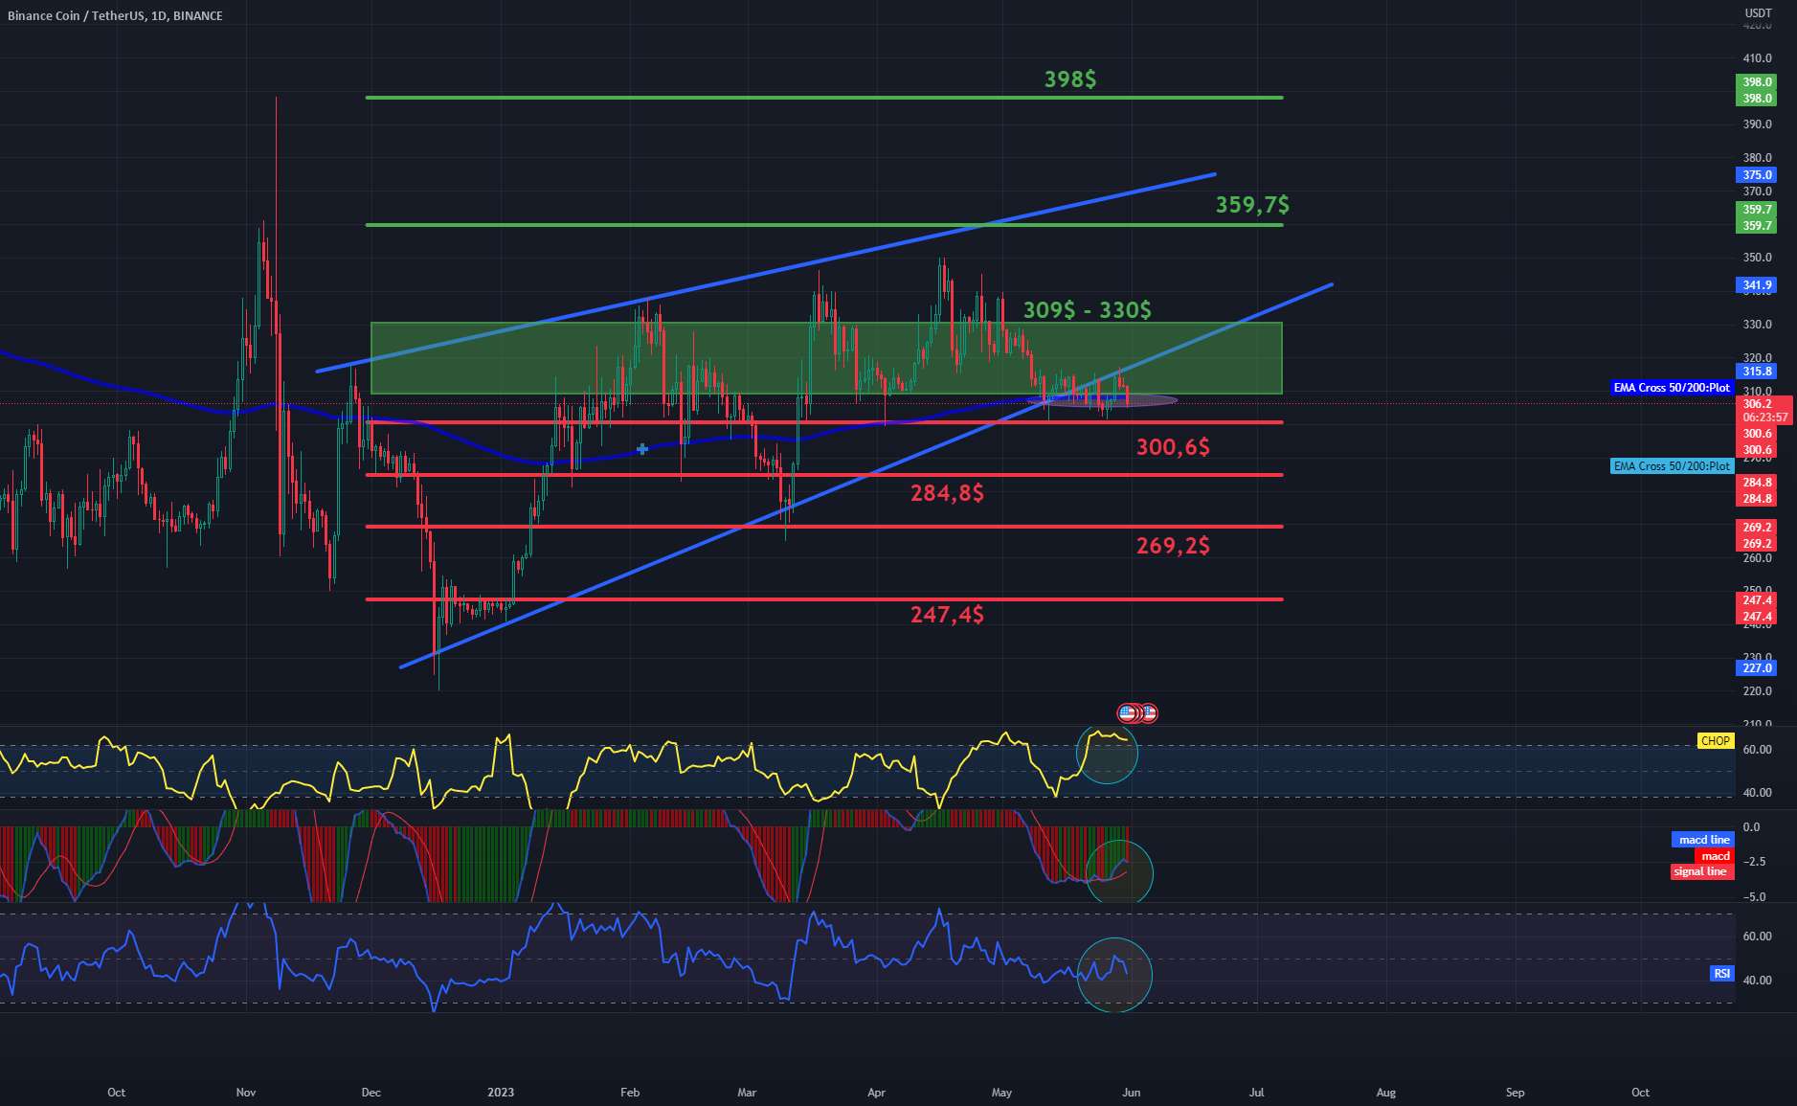Click the Aug label on time axis
The image size is (1797, 1106).
point(1385,1093)
